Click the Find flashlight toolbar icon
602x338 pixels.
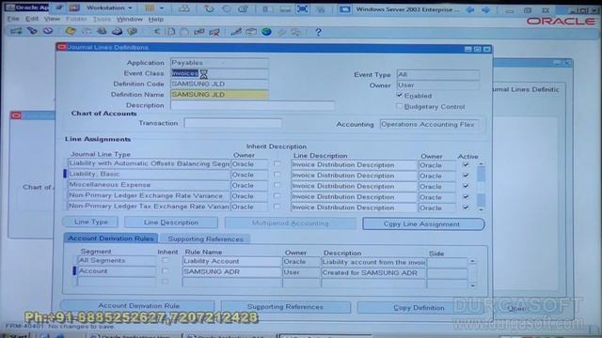click(32, 31)
